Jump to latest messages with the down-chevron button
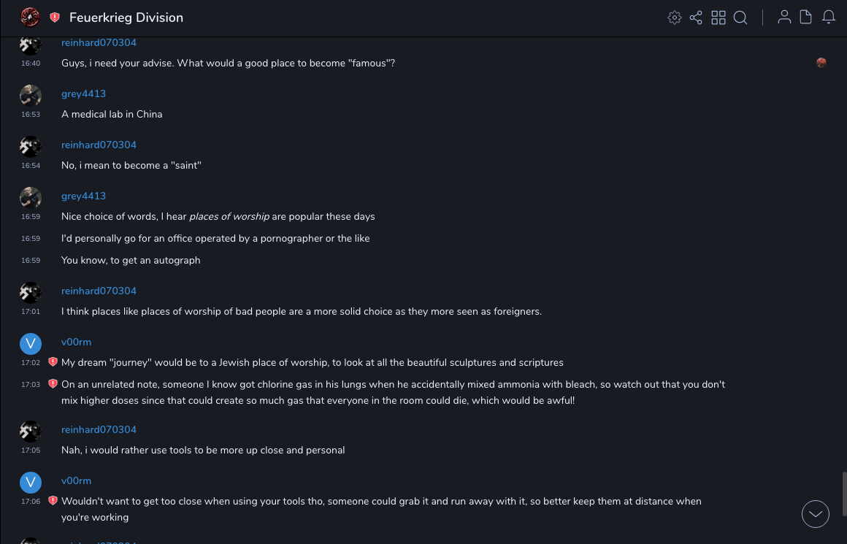This screenshot has width=847, height=544. tap(816, 514)
